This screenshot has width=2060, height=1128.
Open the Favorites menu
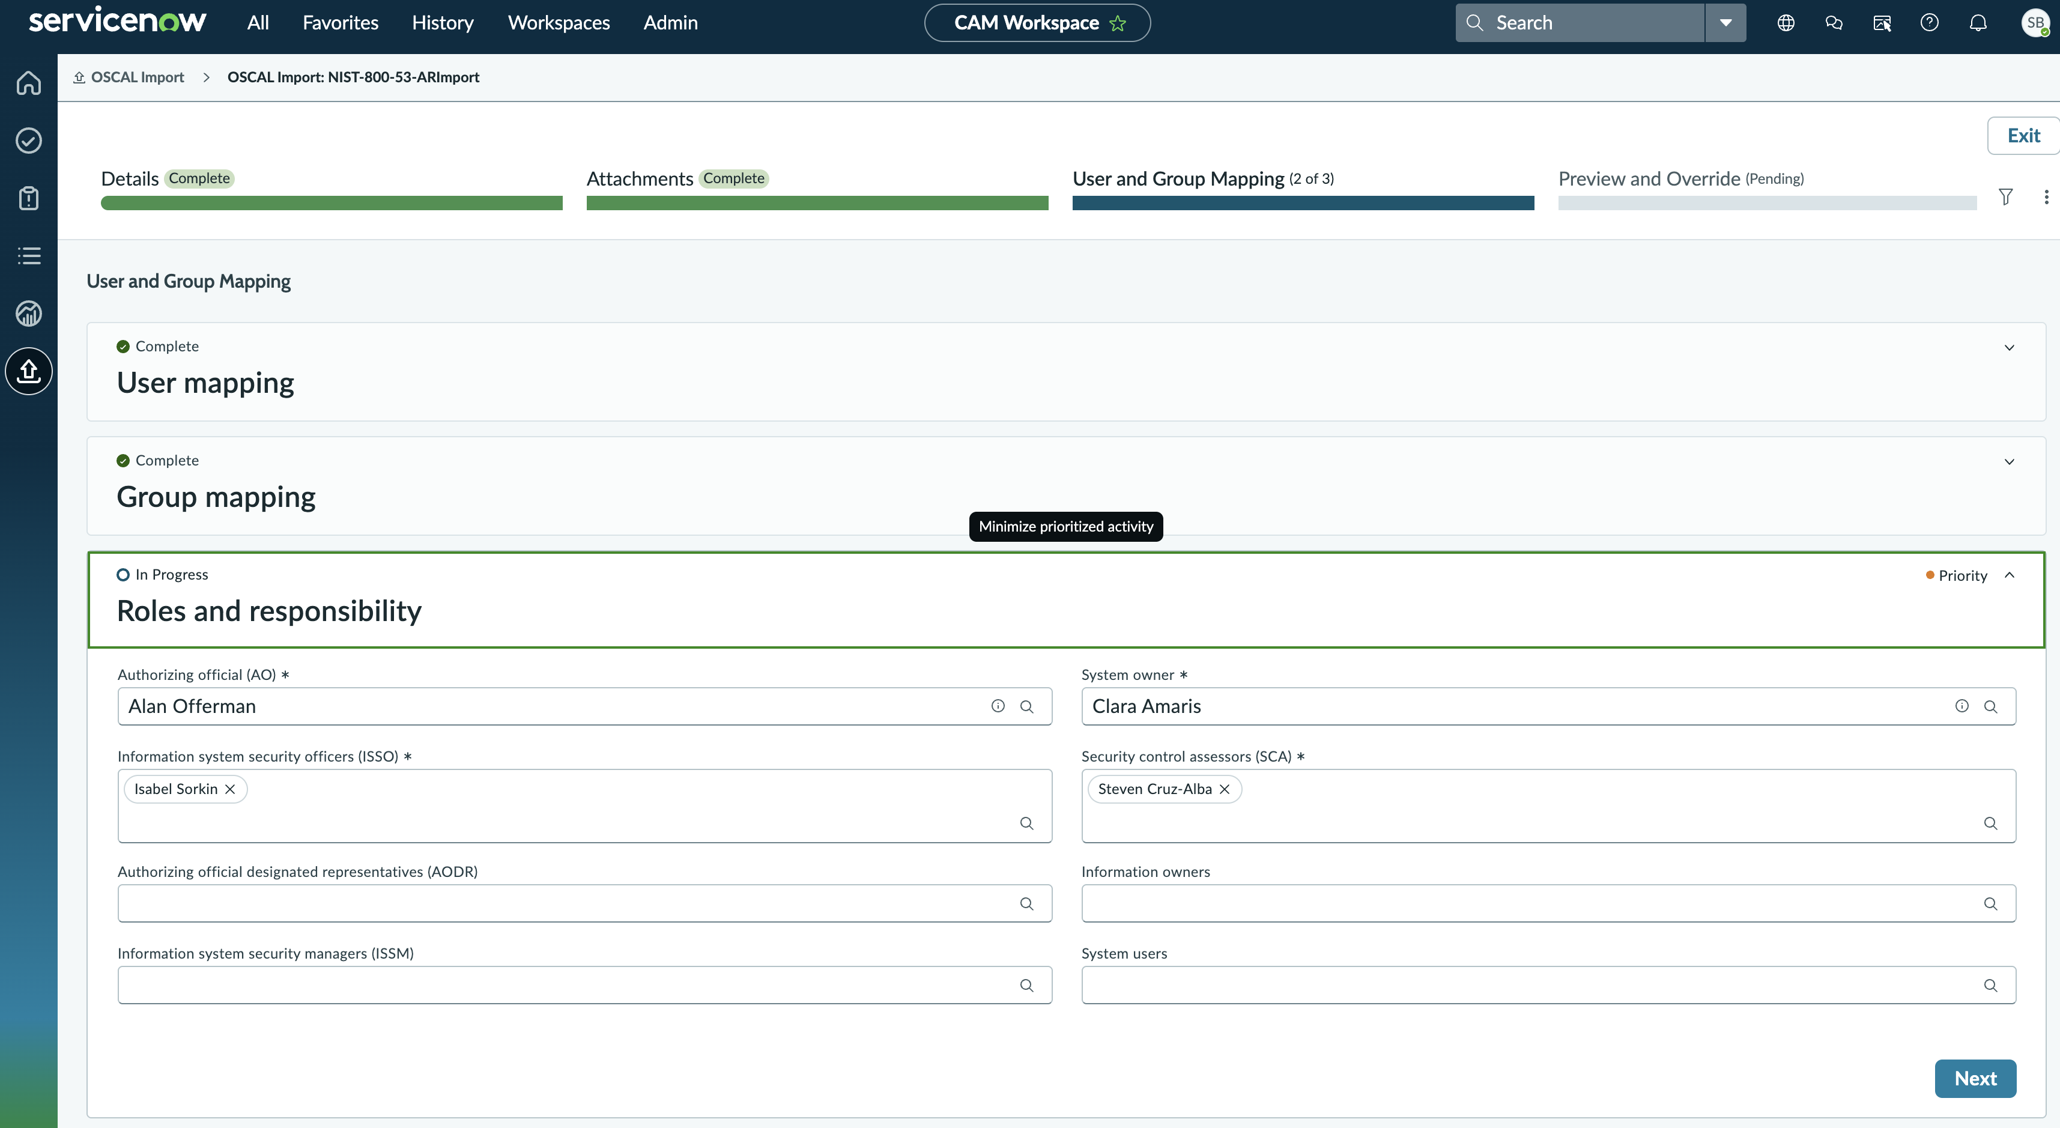click(x=340, y=22)
